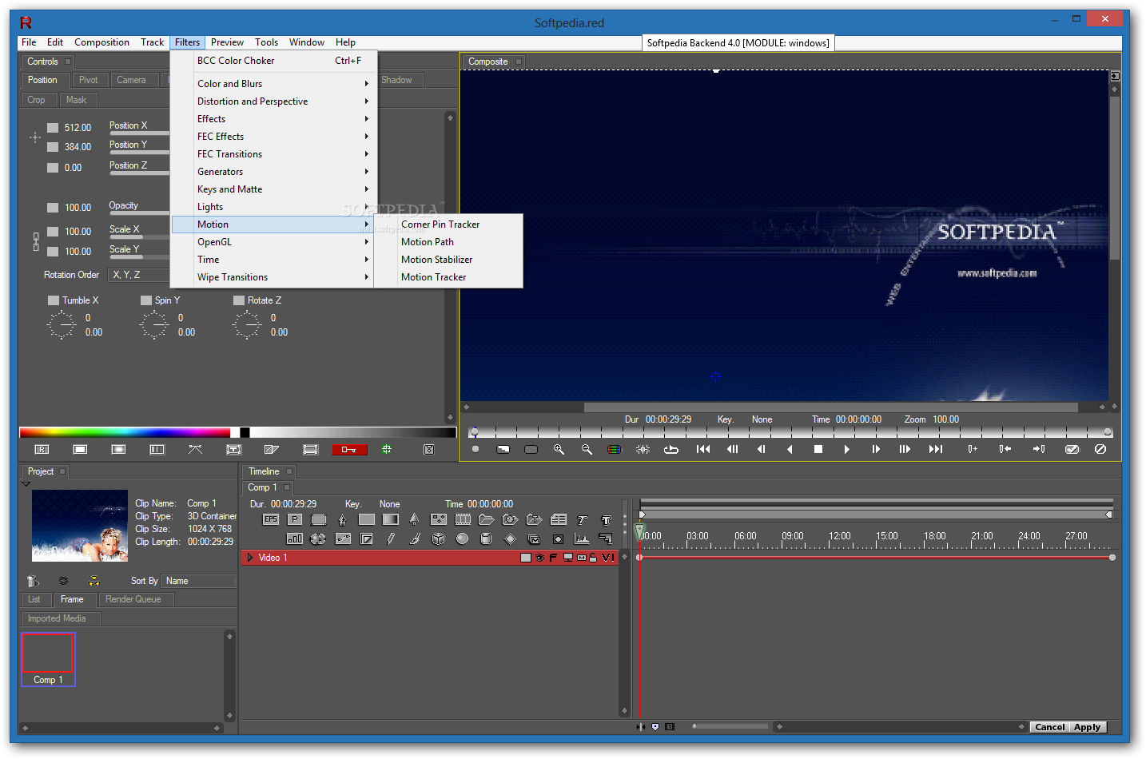The image size is (1146, 759).
Task: Click the text box icon below color bar
Action: [x=233, y=449]
